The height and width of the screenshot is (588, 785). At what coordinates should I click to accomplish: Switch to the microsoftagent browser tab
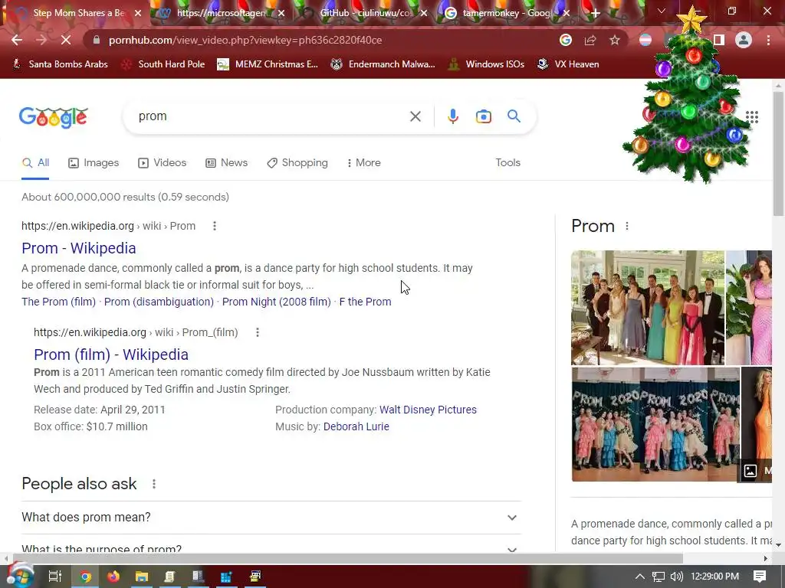222,14
